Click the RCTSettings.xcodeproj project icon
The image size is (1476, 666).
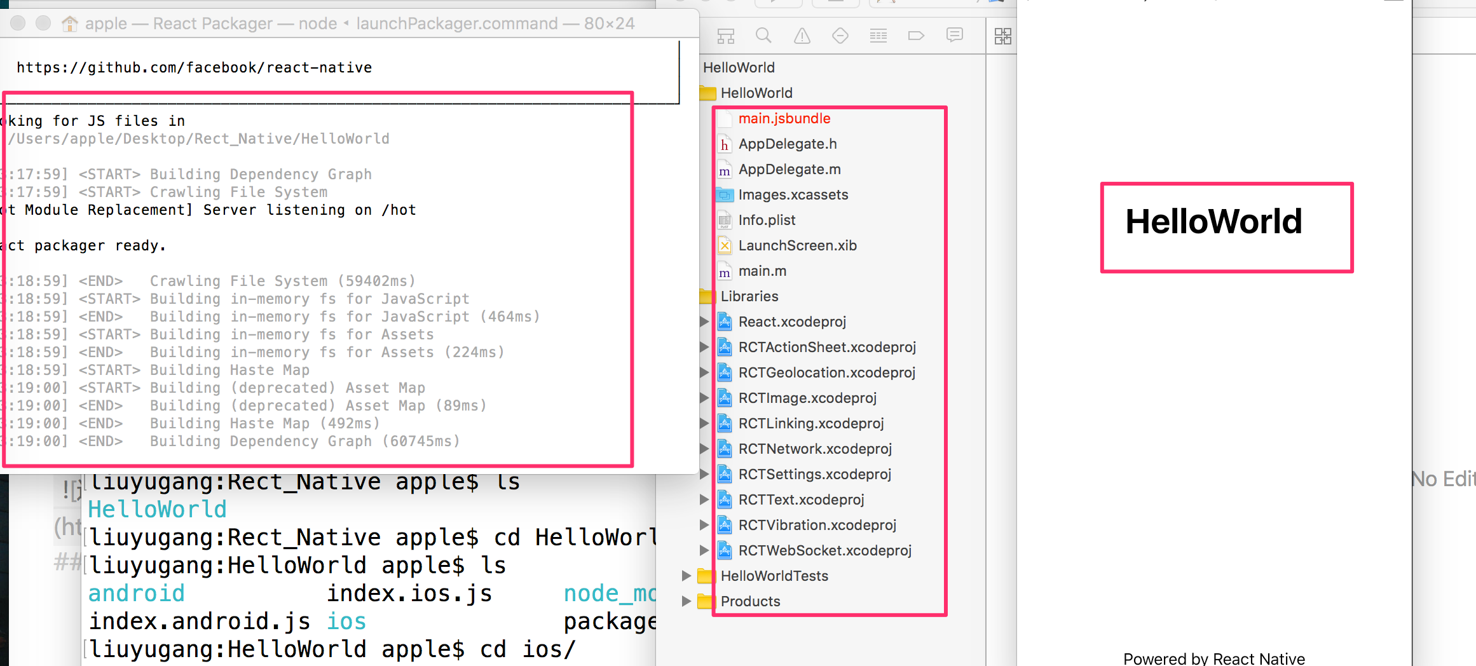725,474
